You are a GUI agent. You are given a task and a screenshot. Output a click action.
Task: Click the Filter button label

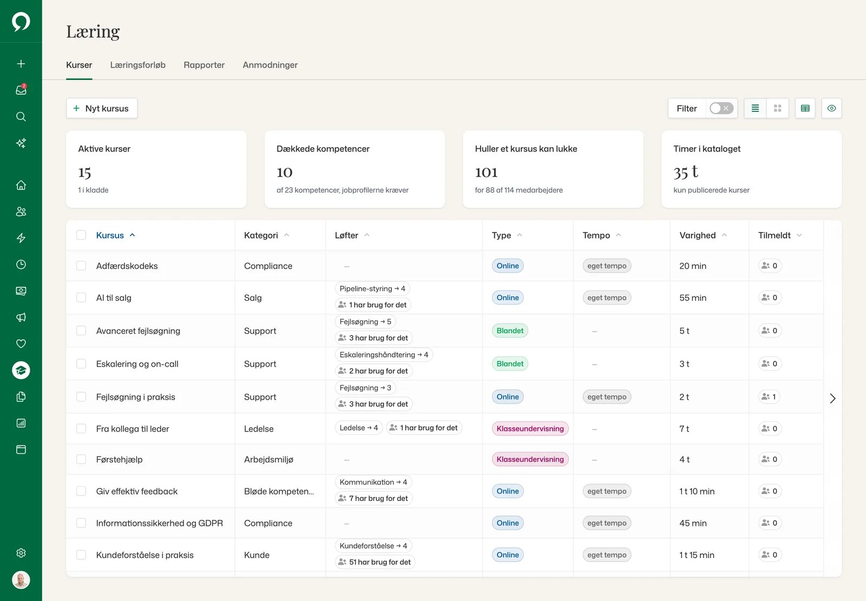[687, 108]
